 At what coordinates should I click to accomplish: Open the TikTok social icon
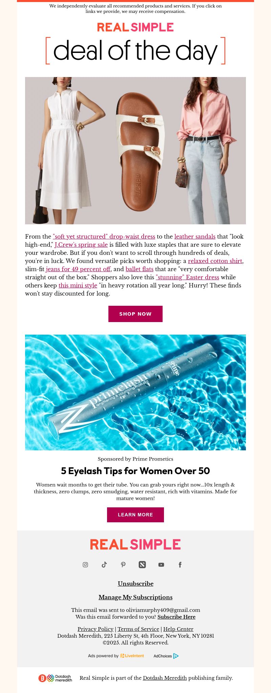(x=104, y=564)
